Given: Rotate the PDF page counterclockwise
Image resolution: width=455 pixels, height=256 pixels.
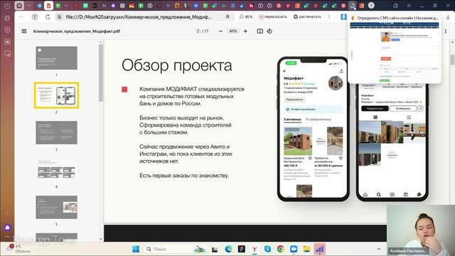Looking at the screenshot, I should click(x=269, y=31).
